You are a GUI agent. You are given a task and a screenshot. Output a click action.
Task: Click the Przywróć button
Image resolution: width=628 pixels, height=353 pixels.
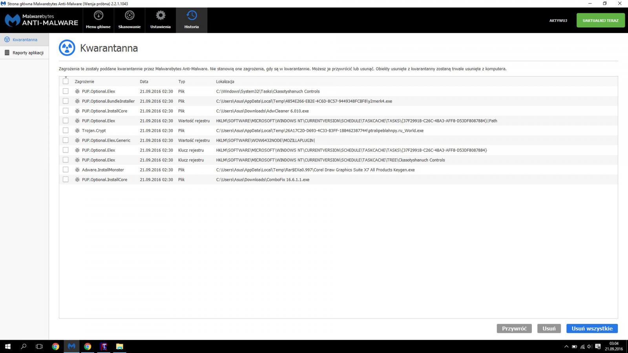pos(514,328)
